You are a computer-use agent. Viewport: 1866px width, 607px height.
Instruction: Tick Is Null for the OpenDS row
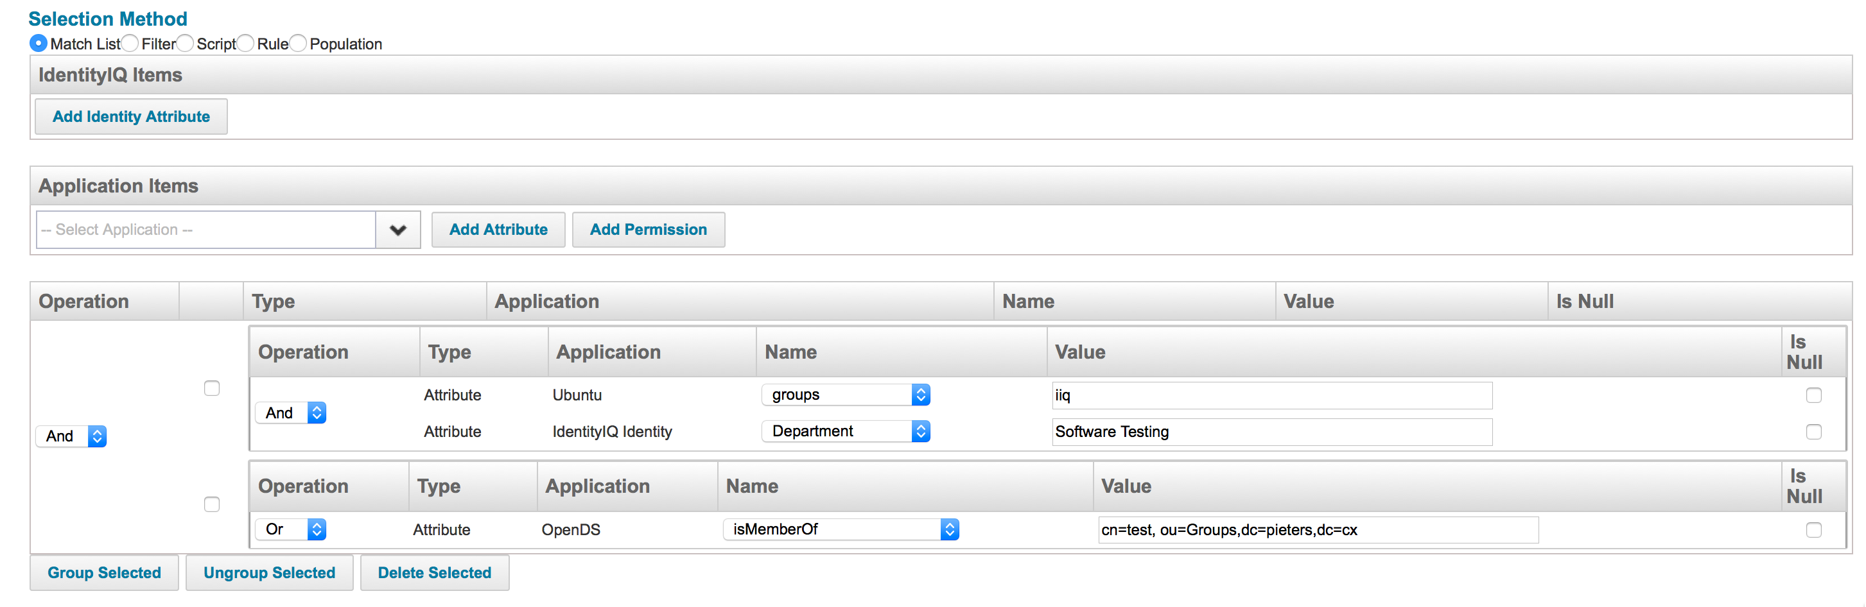[1813, 530]
